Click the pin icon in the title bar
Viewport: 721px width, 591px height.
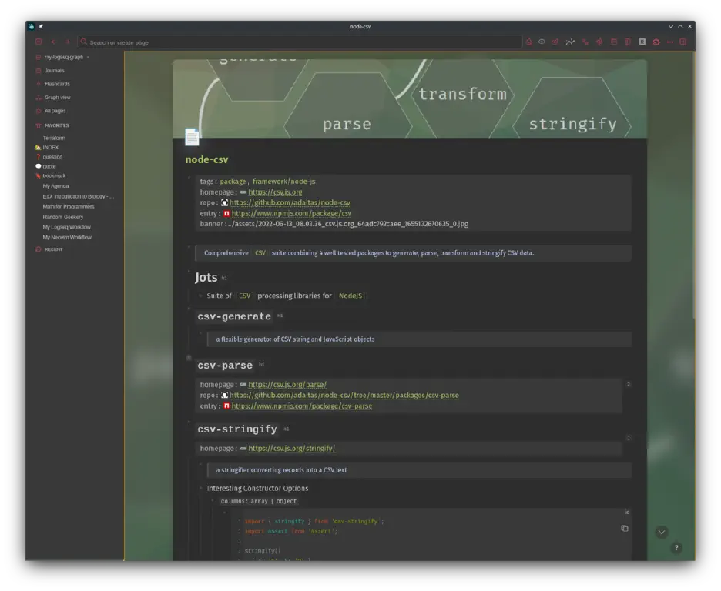pyautogui.click(x=41, y=27)
